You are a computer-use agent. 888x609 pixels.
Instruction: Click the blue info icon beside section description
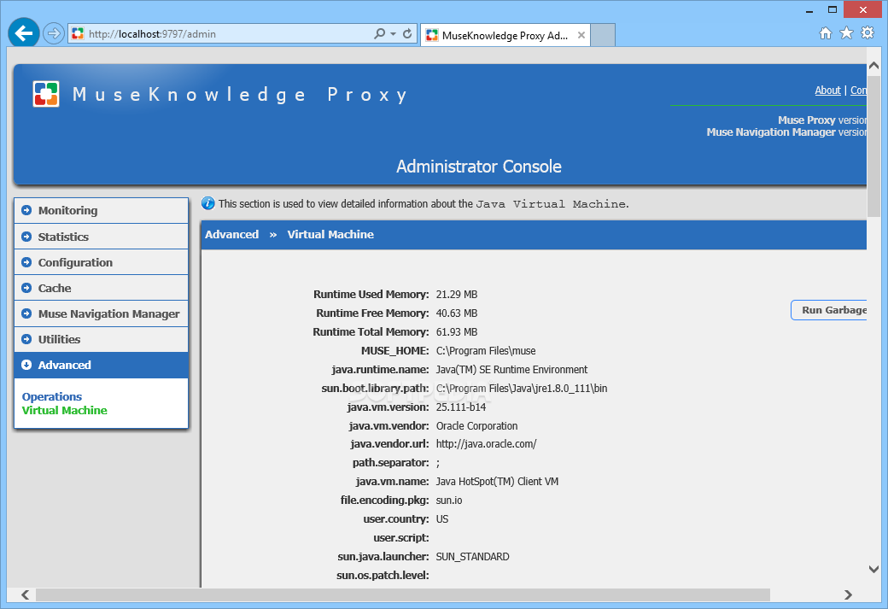pos(208,203)
